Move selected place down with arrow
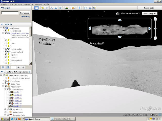The image size is (162, 121). (x=23, y=67)
